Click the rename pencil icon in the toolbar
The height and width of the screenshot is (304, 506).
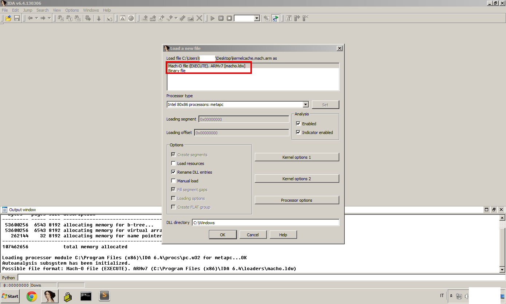pos(191,18)
